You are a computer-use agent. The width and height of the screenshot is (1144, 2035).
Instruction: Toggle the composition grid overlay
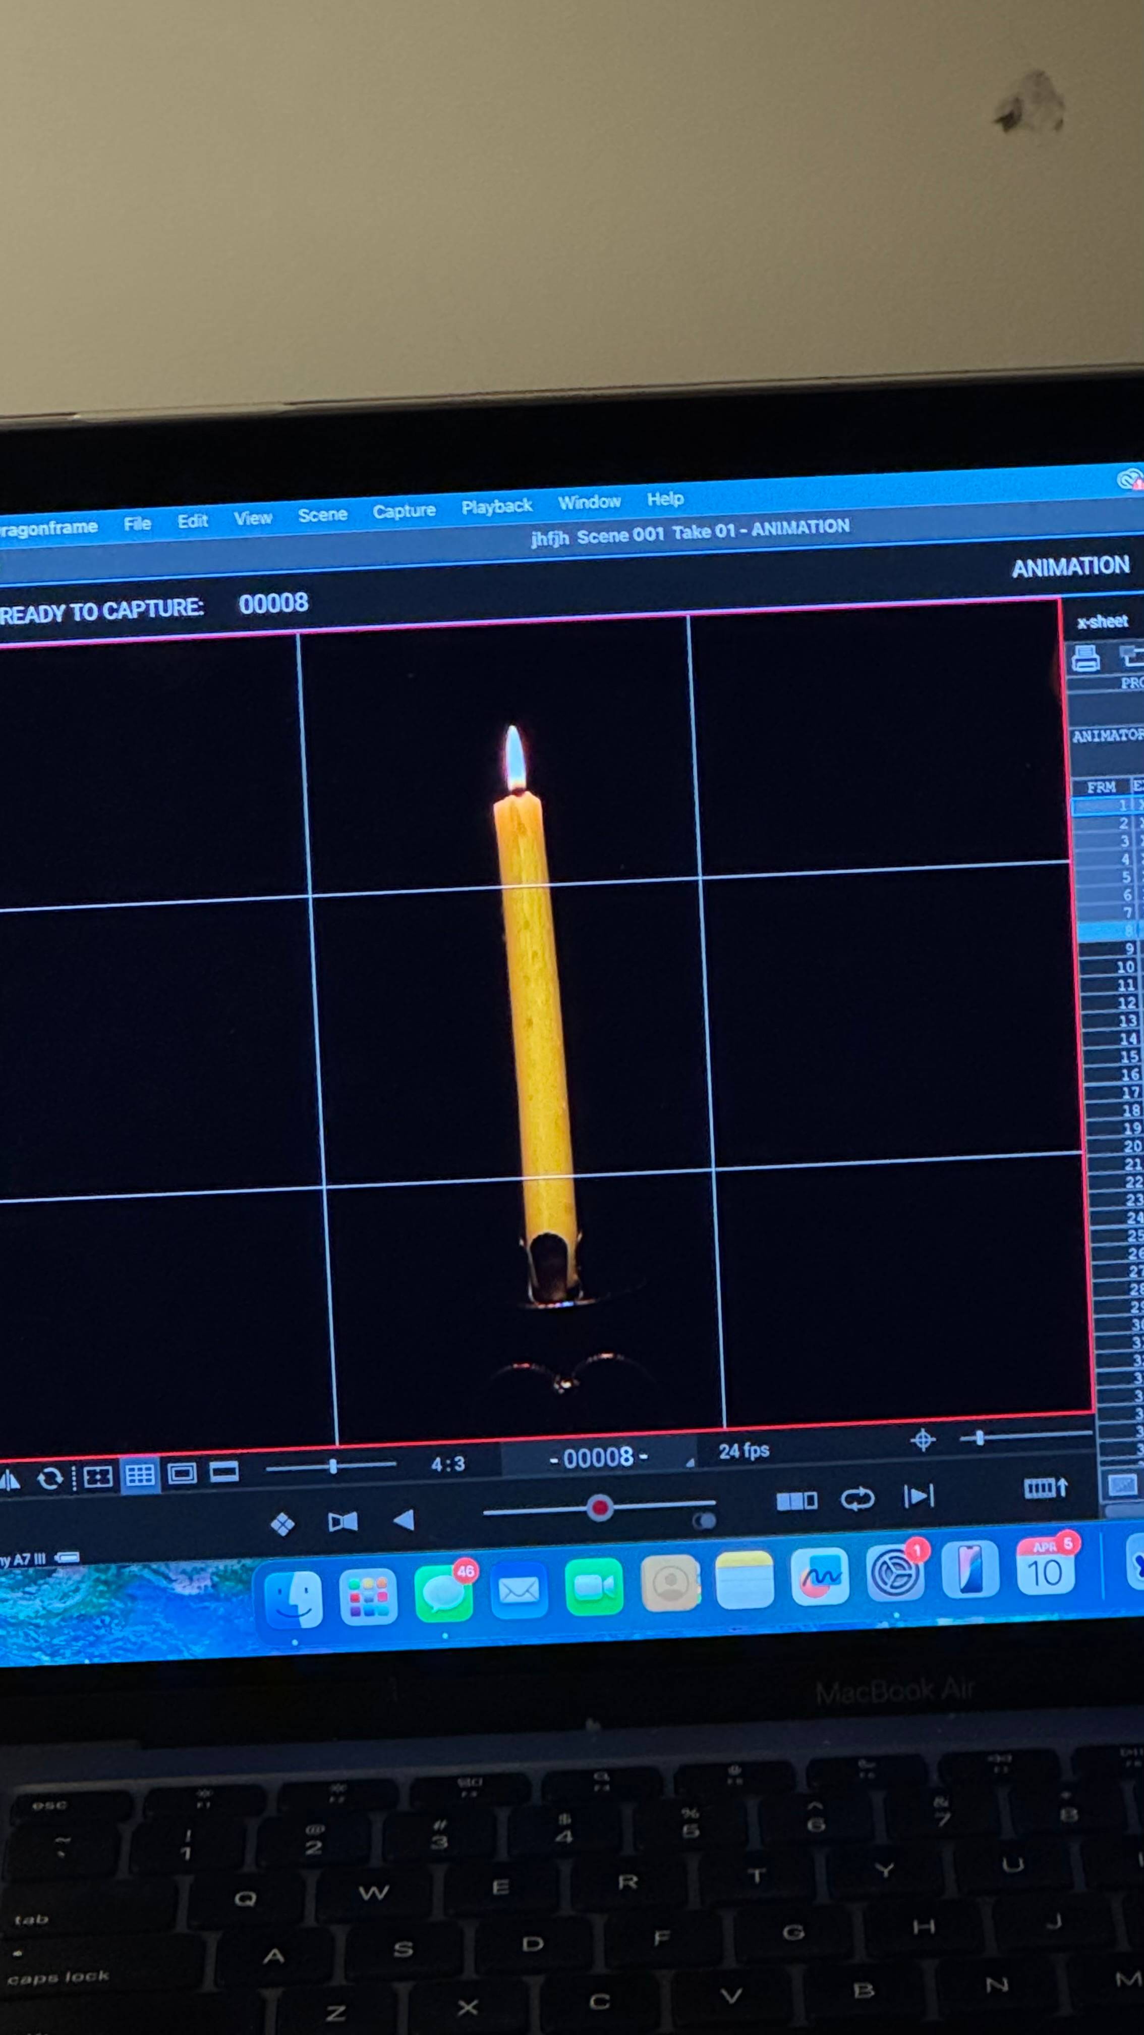140,1475
